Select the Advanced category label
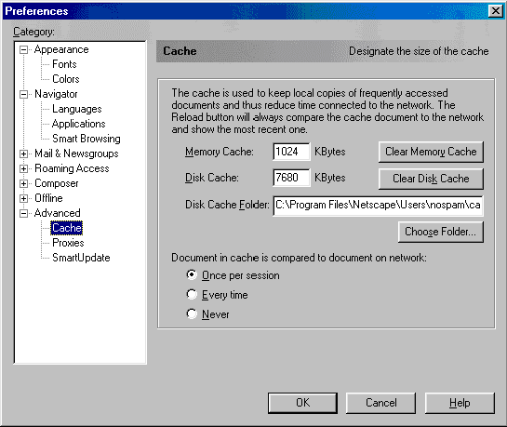This screenshot has width=507, height=427. (x=58, y=213)
